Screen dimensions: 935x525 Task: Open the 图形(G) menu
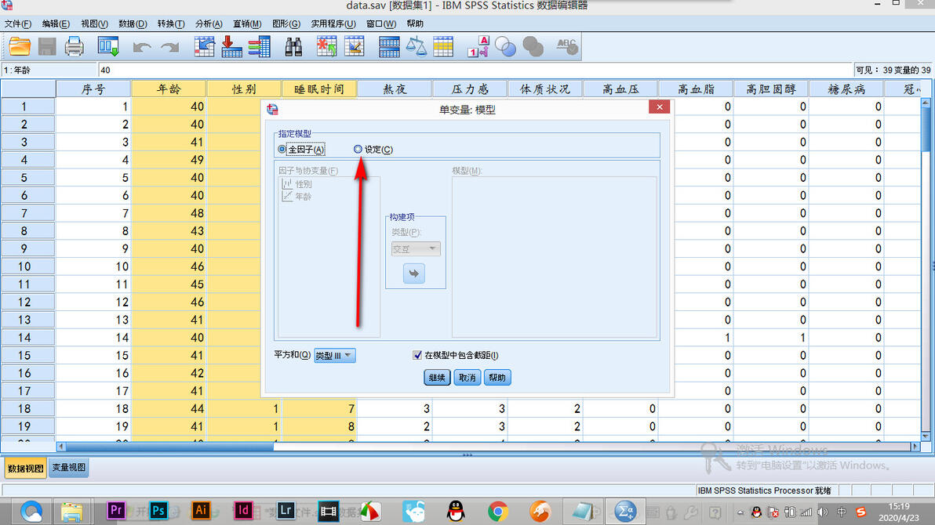tap(286, 24)
